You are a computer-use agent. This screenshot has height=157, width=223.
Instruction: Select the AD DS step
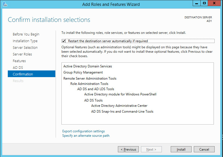pyautogui.click(x=18, y=67)
